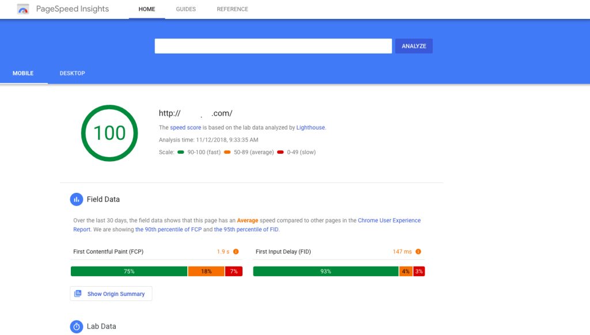Switch to the Desktop tab
This screenshot has height=335, width=590.
tap(72, 73)
